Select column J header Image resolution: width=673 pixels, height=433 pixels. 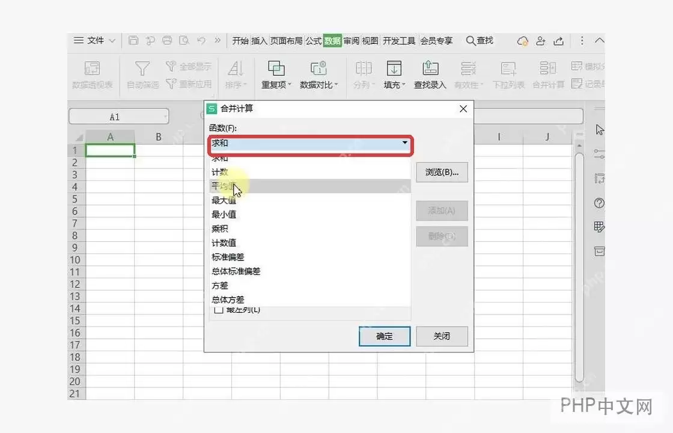tap(547, 137)
